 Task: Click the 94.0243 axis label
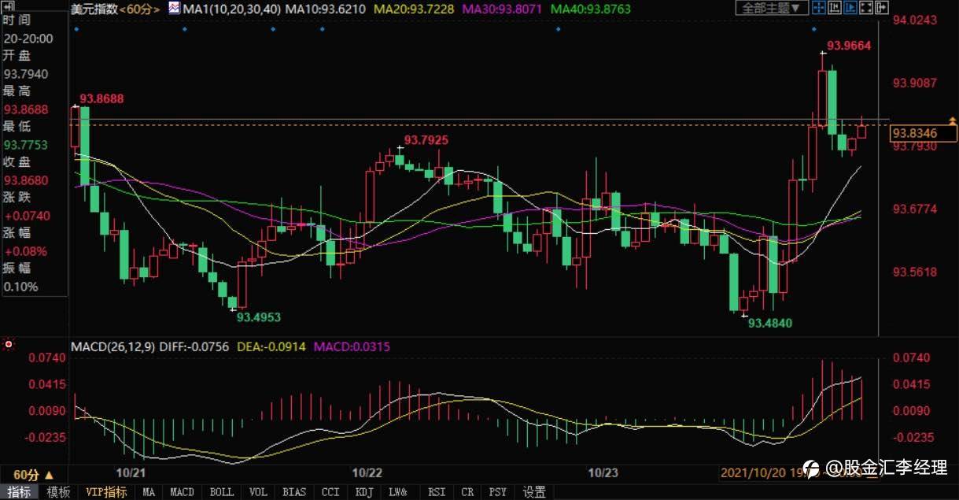coord(915,20)
